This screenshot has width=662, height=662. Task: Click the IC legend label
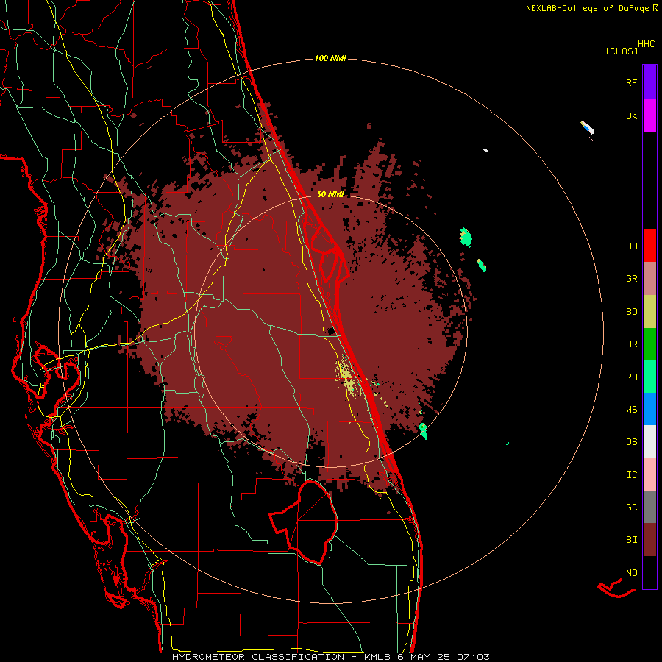tap(631, 475)
